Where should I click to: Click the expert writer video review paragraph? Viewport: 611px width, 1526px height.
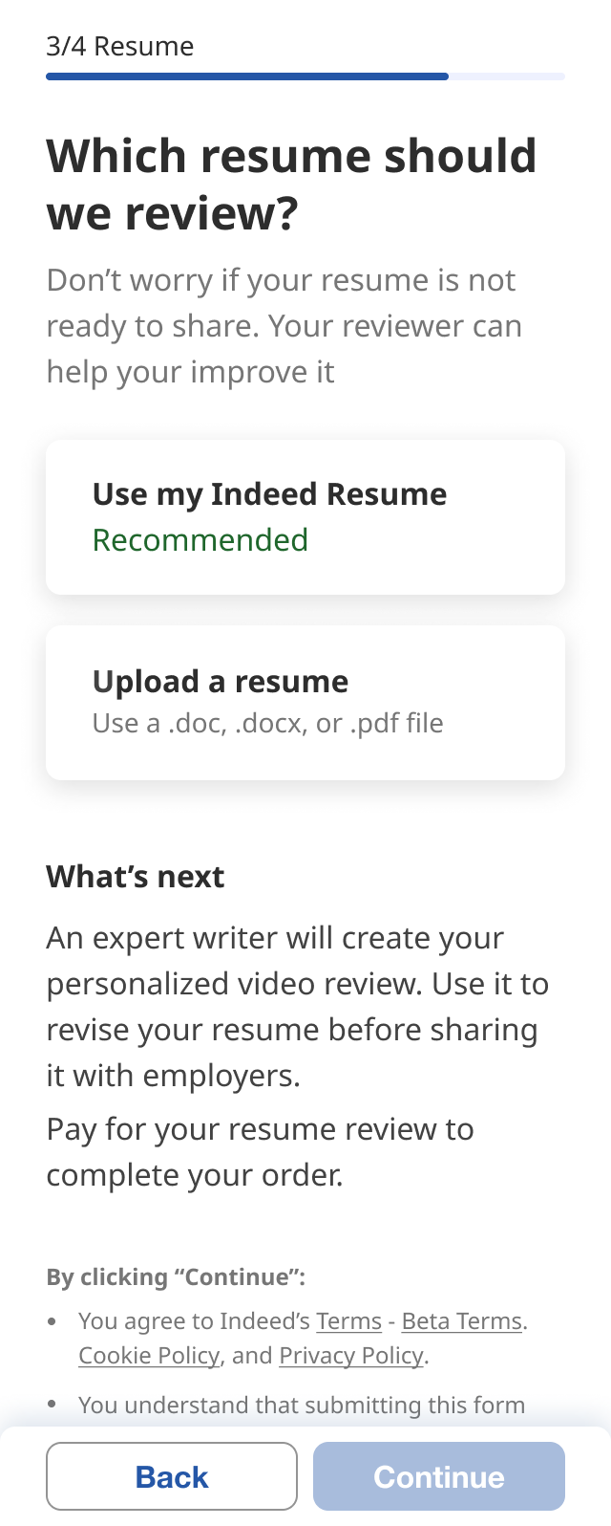tap(296, 1007)
